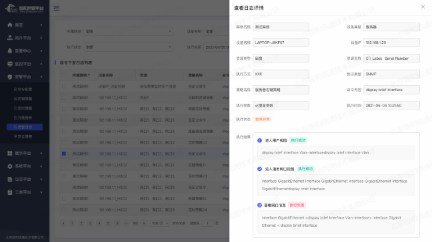Close the 查看日志详情 drawer with X

point(423,7)
